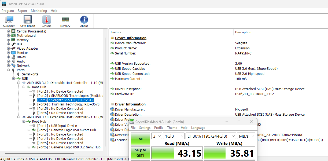Viewport: 328px width, 161px height.
Task: Open the Monitoring menu
Action: [x=39, y=11]
